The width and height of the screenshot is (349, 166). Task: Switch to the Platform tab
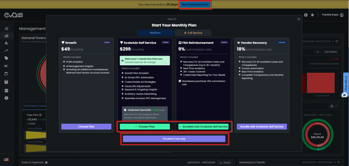[155, 33]
